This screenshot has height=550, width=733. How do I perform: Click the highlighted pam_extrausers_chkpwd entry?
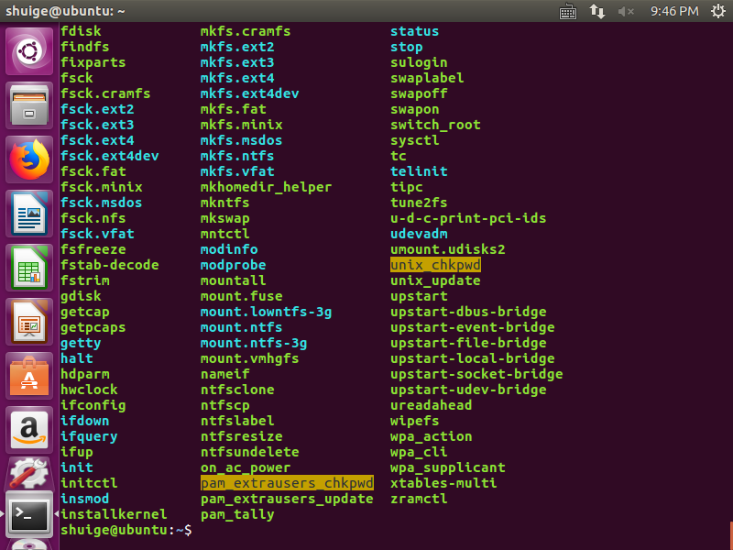(x=287, y=483)
